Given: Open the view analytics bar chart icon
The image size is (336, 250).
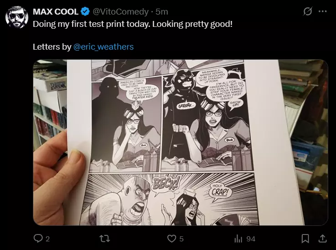Looking at the screenshot, I should (x=238, y=239).
